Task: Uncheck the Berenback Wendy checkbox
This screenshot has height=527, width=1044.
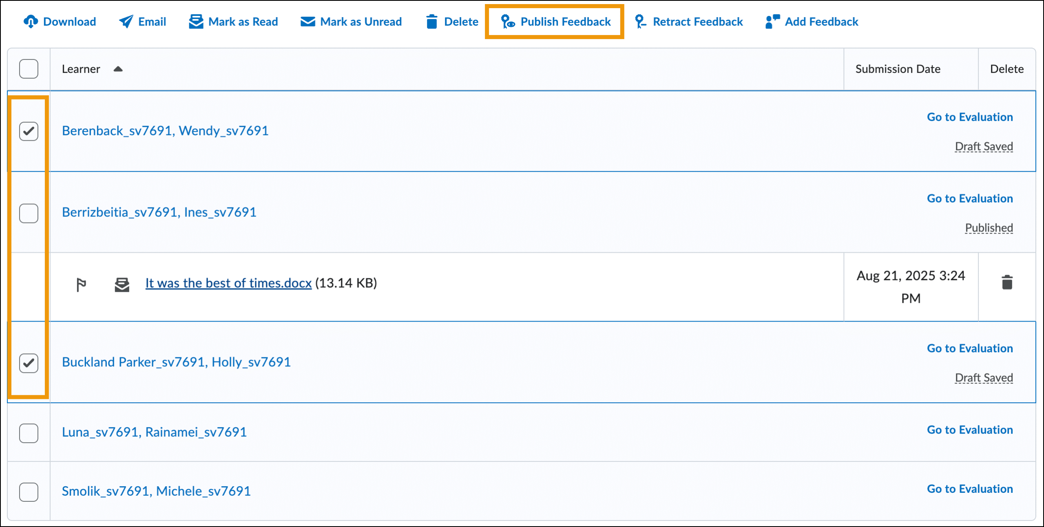Action: point(29,131)
